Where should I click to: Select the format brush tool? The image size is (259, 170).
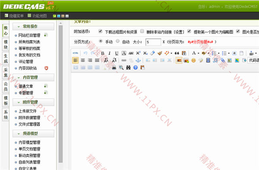[x=160, y=53]
